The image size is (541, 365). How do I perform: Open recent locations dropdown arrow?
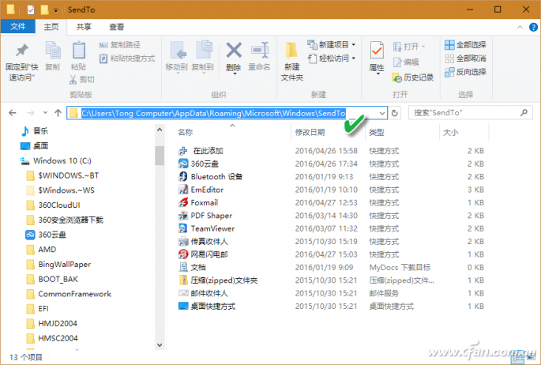tap(45, 112)
